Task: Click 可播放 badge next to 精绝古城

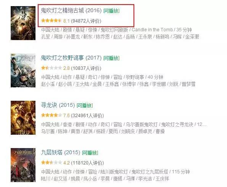Action: tap(111, 11)
